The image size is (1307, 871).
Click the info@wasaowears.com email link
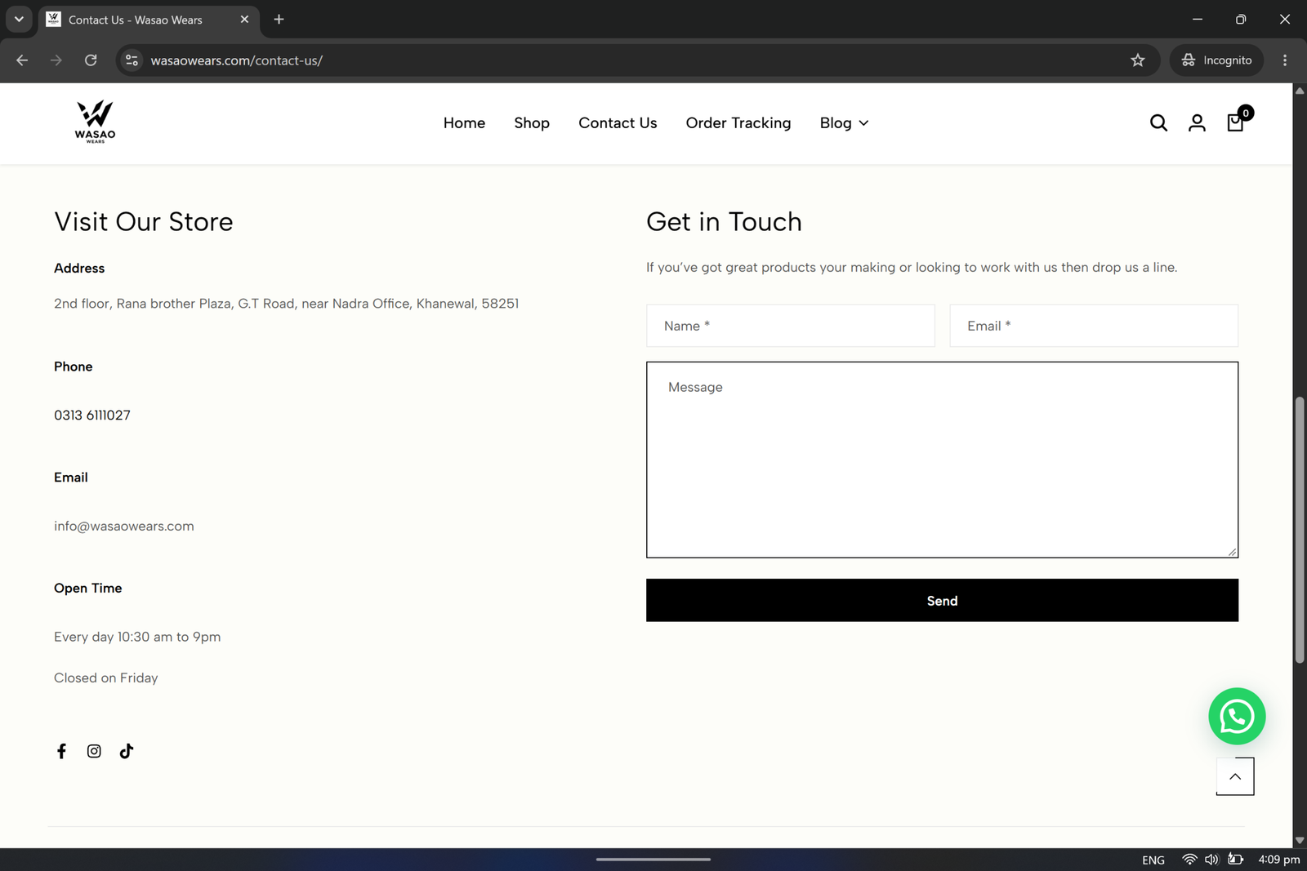124,526
